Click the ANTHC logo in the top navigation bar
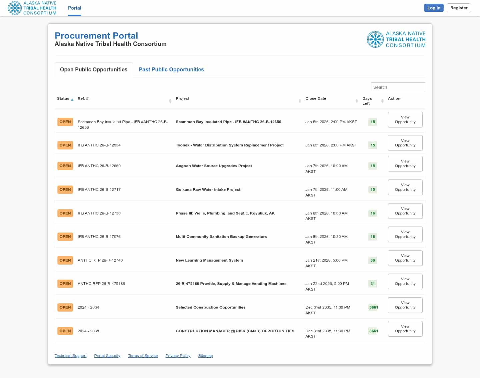This screenshot has width=480, height=378. click(x=32, y=8)
